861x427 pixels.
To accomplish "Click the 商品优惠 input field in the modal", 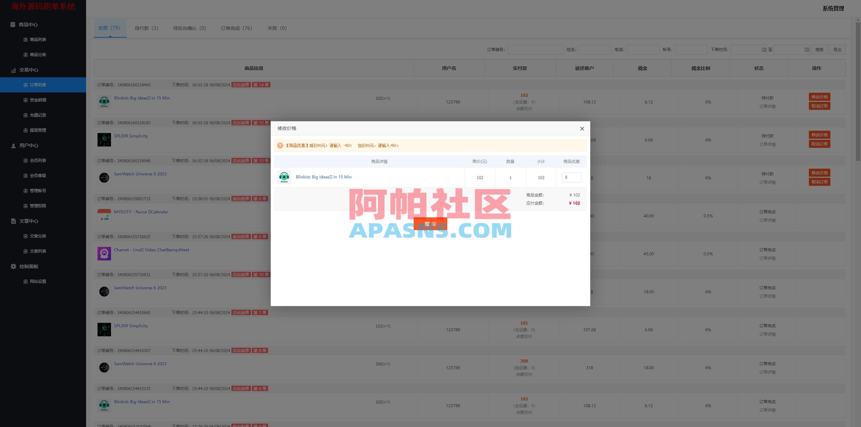I will click(x=571, y=177).
